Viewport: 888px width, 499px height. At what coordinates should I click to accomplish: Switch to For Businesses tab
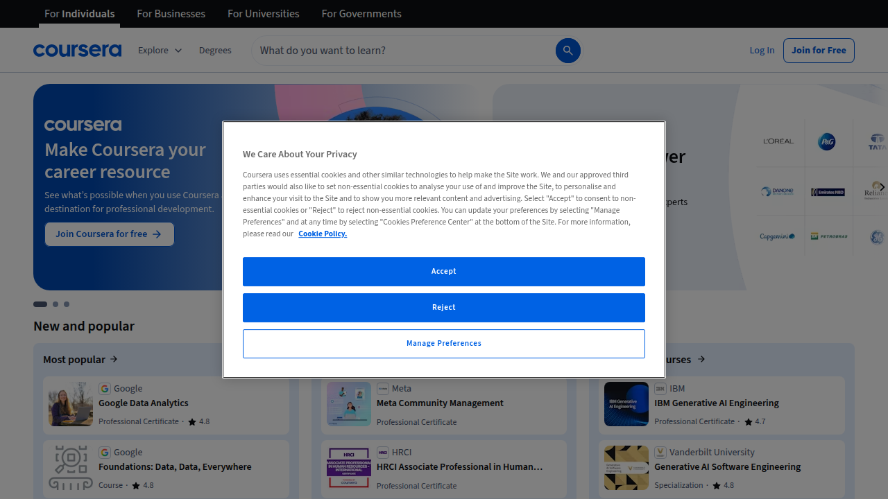click(x=171, y=14)
